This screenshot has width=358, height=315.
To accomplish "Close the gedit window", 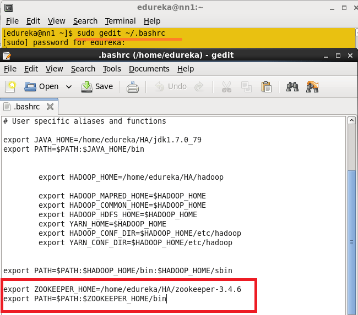I will 350,56.
